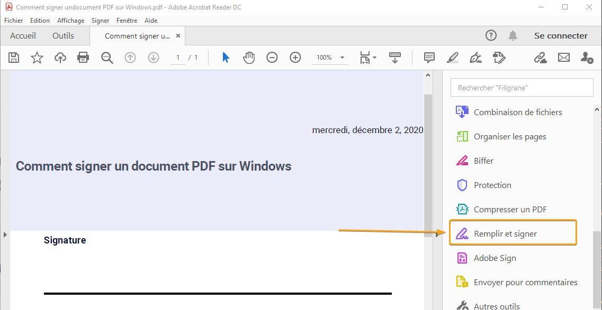This screenshot has height=310, width=602.
Task: Select the blue arrow selection tool
Action: 226,58
